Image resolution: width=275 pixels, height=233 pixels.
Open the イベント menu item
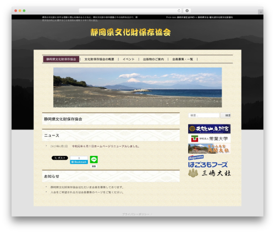(129, 59)
